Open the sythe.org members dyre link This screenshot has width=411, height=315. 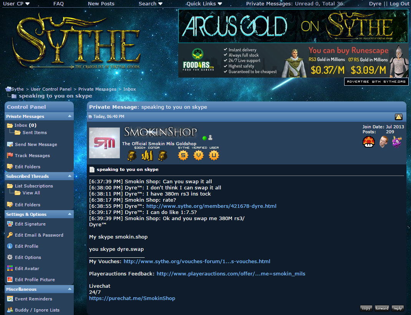[211, 206]
